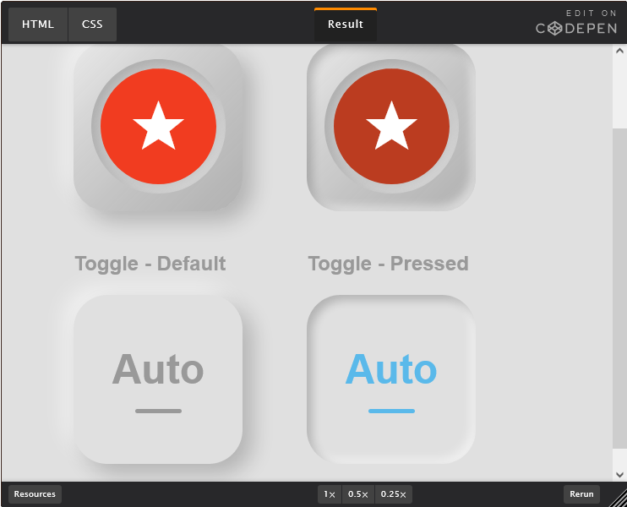627x507 pixels.
Task: Open the Resources button
Action: tap(35, 493)
